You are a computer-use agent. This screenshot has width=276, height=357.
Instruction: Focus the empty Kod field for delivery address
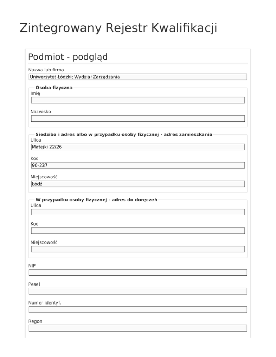tap(138, 231)
